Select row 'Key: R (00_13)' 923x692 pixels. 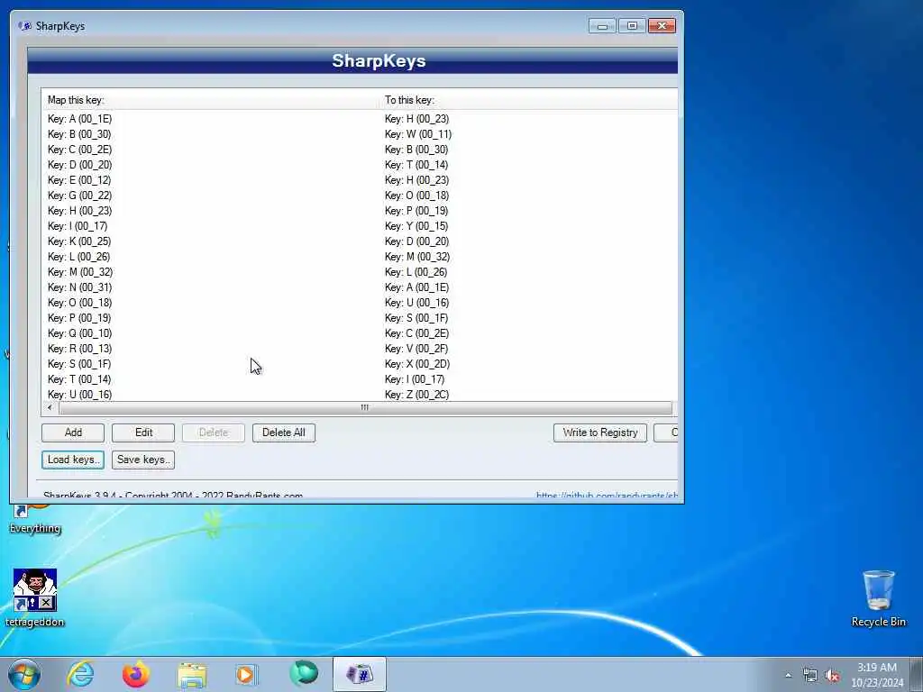point(79,349)
